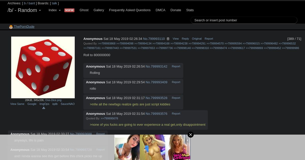This screenshot has width=305, height=160.
Task: Report post No.799993576
Action: (176, 114)
